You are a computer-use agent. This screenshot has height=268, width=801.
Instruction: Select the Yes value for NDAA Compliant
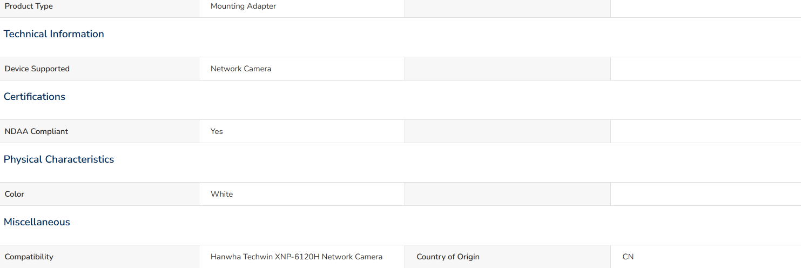217,131
